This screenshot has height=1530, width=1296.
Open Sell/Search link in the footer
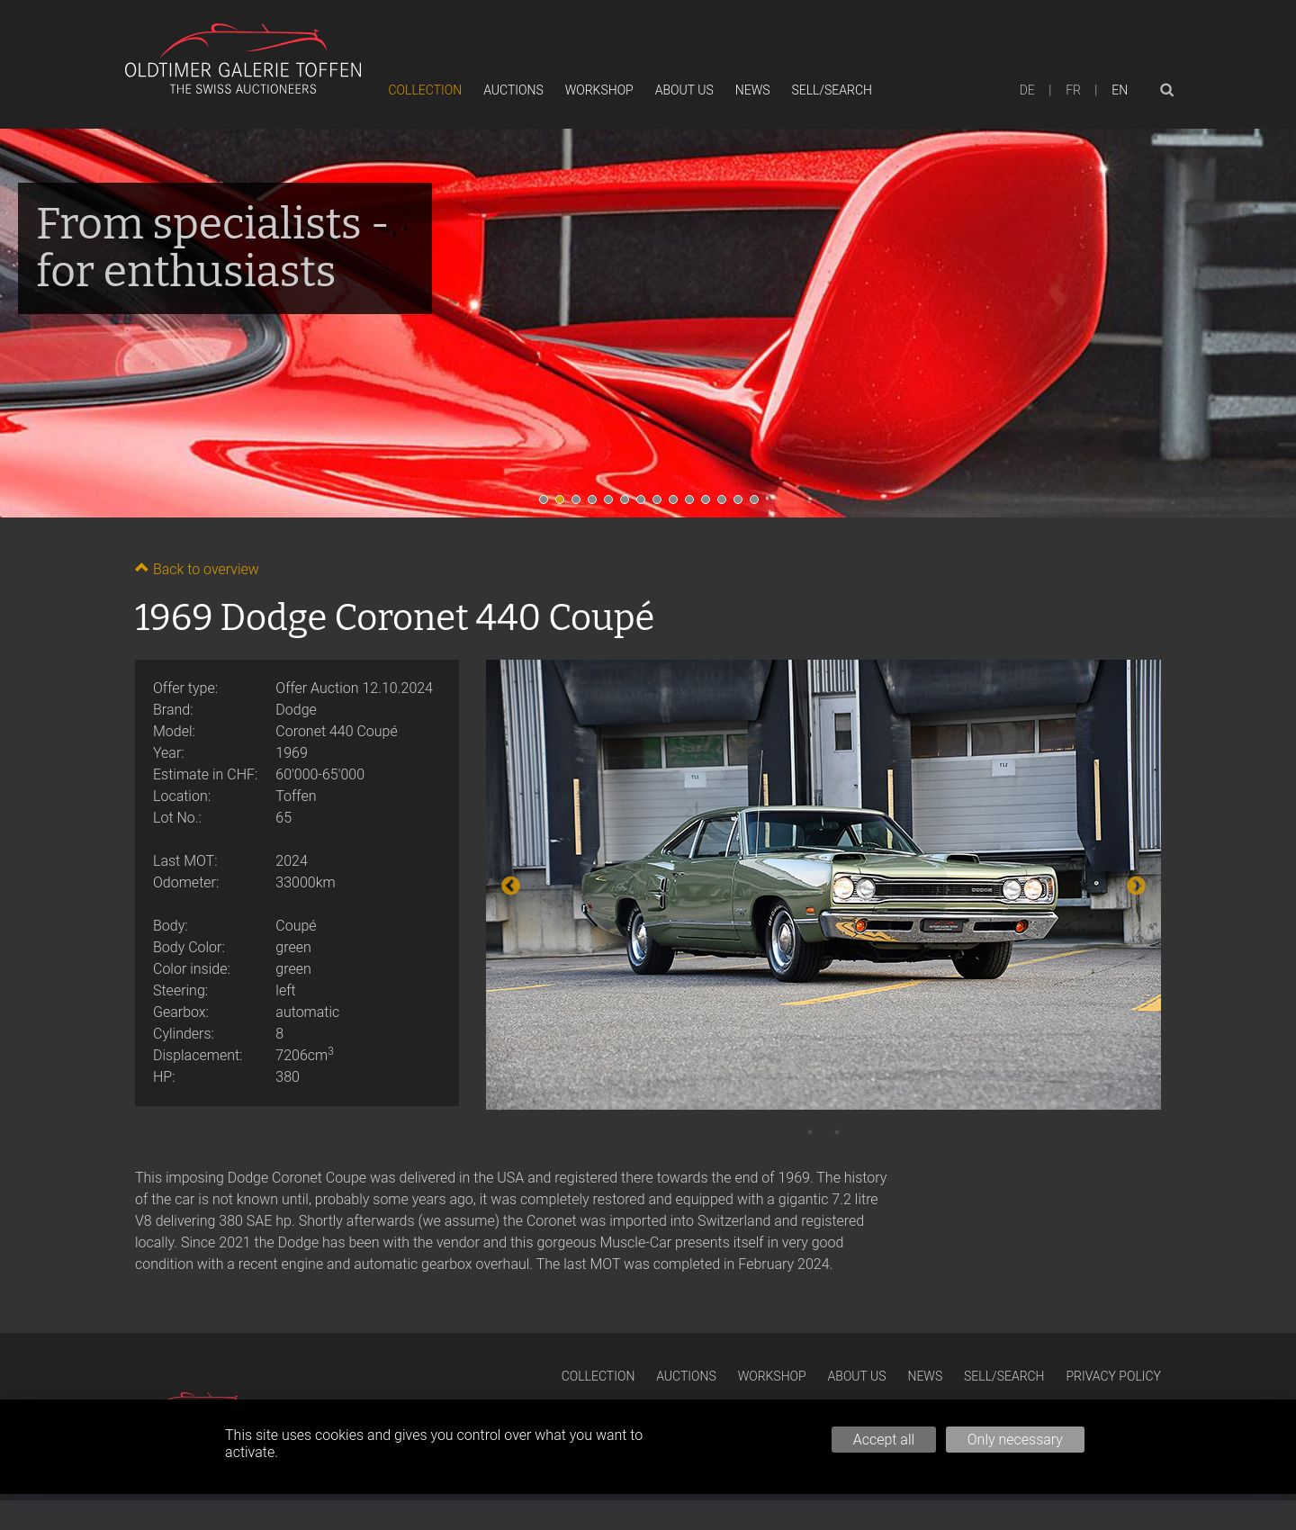click(x=1004, y=1376)
